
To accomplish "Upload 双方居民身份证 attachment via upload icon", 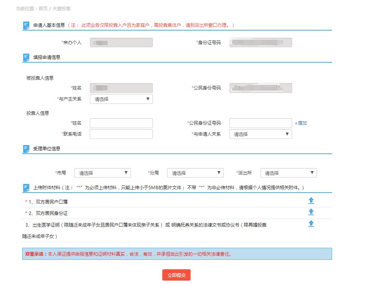I will click(311, 212).
